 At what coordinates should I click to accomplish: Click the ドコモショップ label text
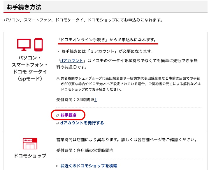[30, 155]
